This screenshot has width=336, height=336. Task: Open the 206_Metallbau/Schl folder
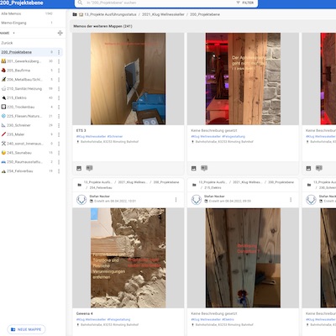[x=24, y=80]
